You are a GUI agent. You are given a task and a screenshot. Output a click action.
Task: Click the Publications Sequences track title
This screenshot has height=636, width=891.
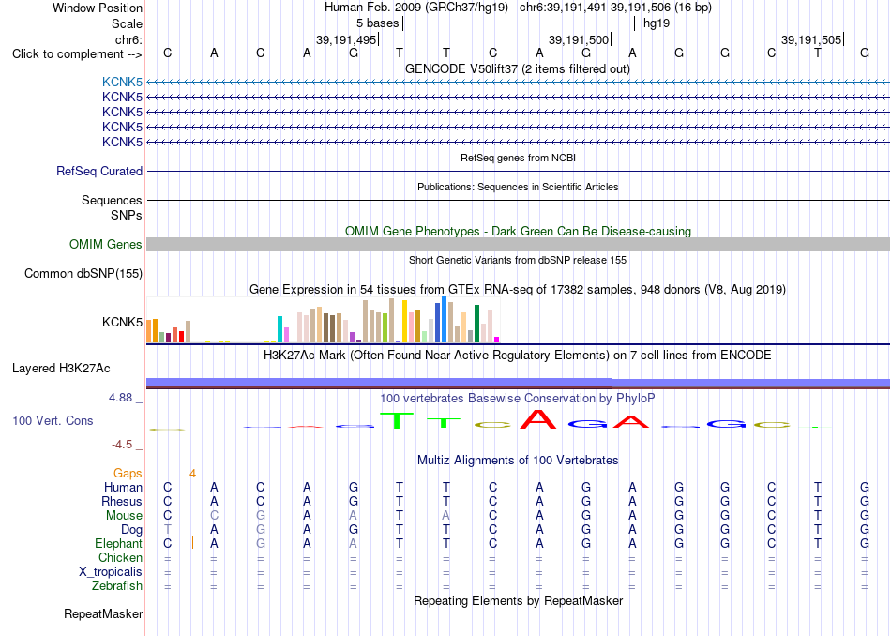coord(518,187)
